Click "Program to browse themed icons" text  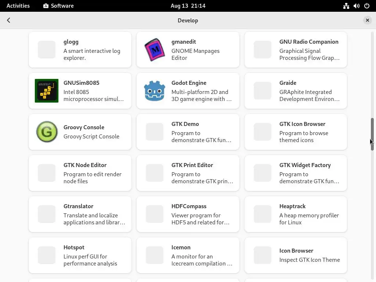coord(304,137)
